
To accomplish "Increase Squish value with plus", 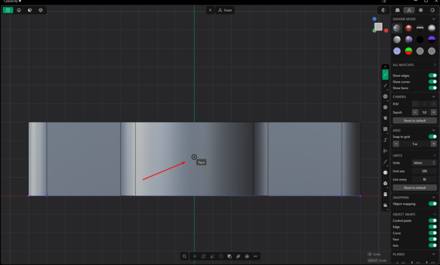I will point(433,112).
